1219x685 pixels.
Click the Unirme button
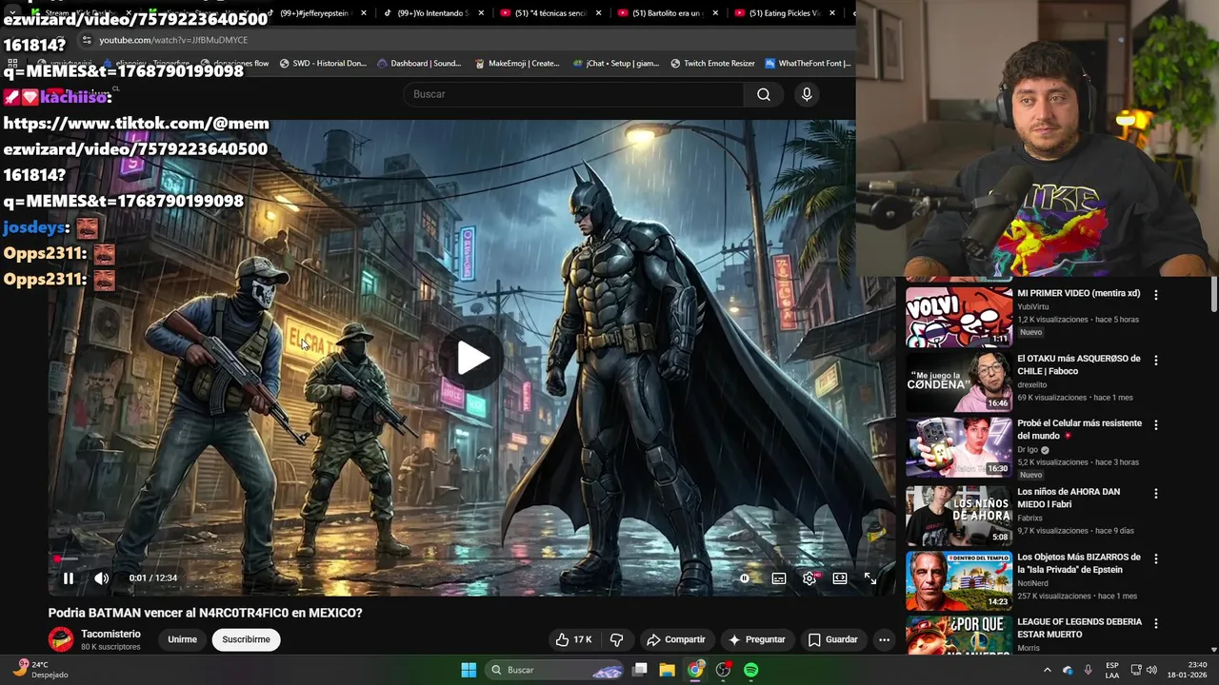[182, 639]
